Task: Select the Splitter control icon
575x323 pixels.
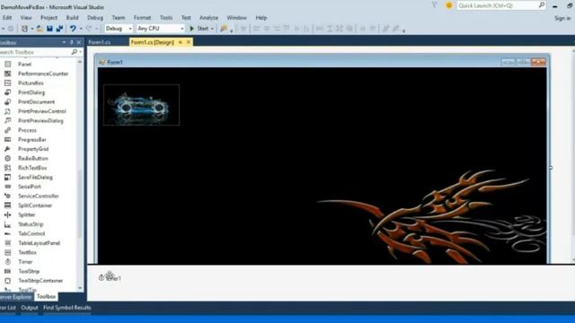Action: point(8,214)
